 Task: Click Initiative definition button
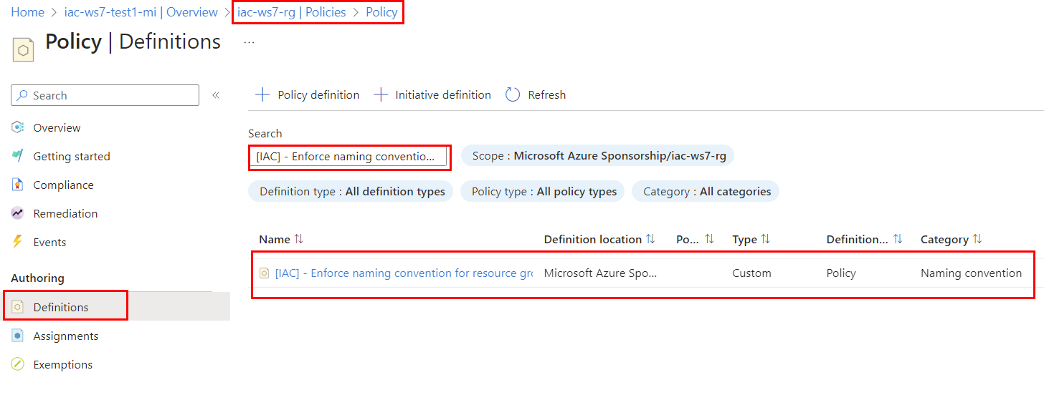(432, 94)
